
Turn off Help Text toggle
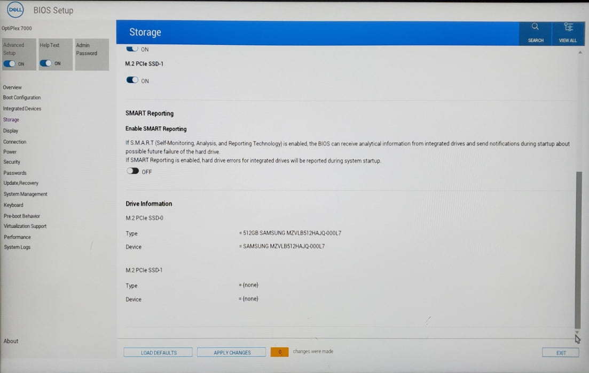click(x=46, y=63)
